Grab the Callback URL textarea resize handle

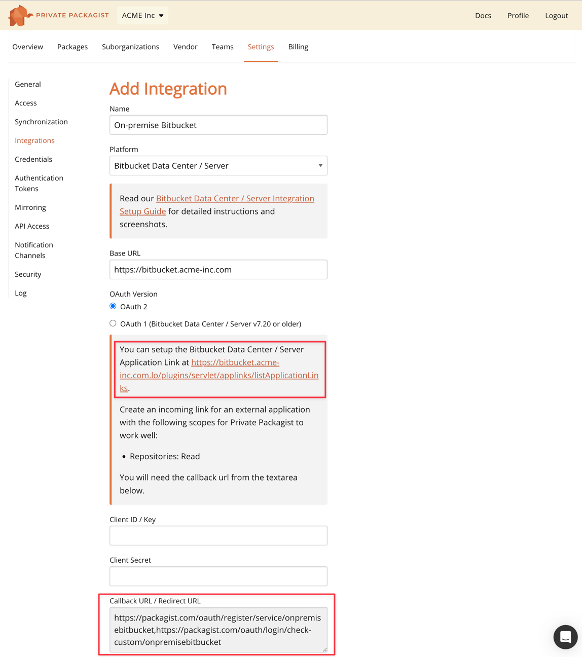(x=324, y=649)
